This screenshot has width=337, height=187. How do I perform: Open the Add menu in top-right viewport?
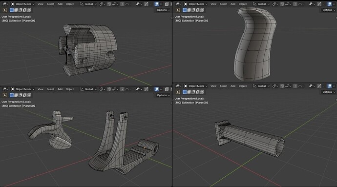click(233, 4)
